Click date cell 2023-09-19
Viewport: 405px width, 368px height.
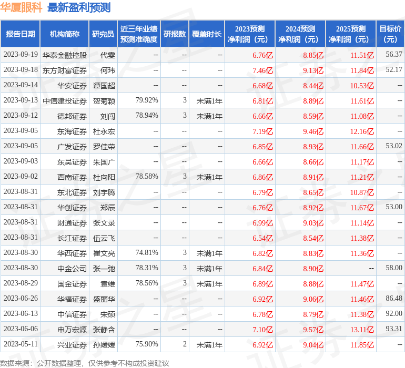coord(21,55)
